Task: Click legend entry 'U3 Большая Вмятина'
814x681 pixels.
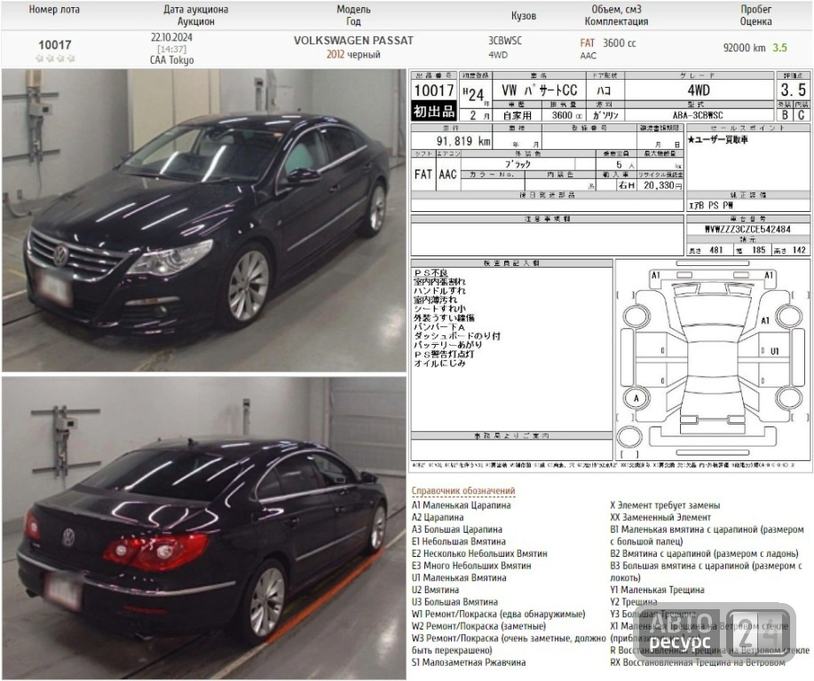Action: click(454, 602)
